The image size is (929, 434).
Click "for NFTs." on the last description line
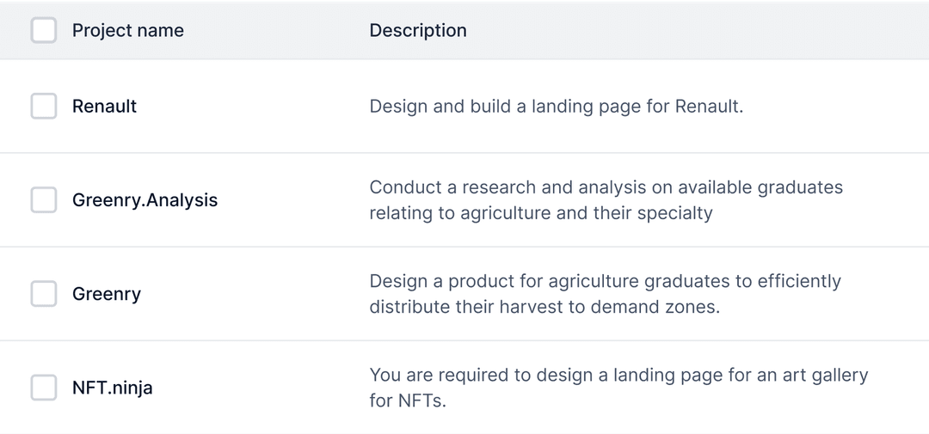[408, 400]
